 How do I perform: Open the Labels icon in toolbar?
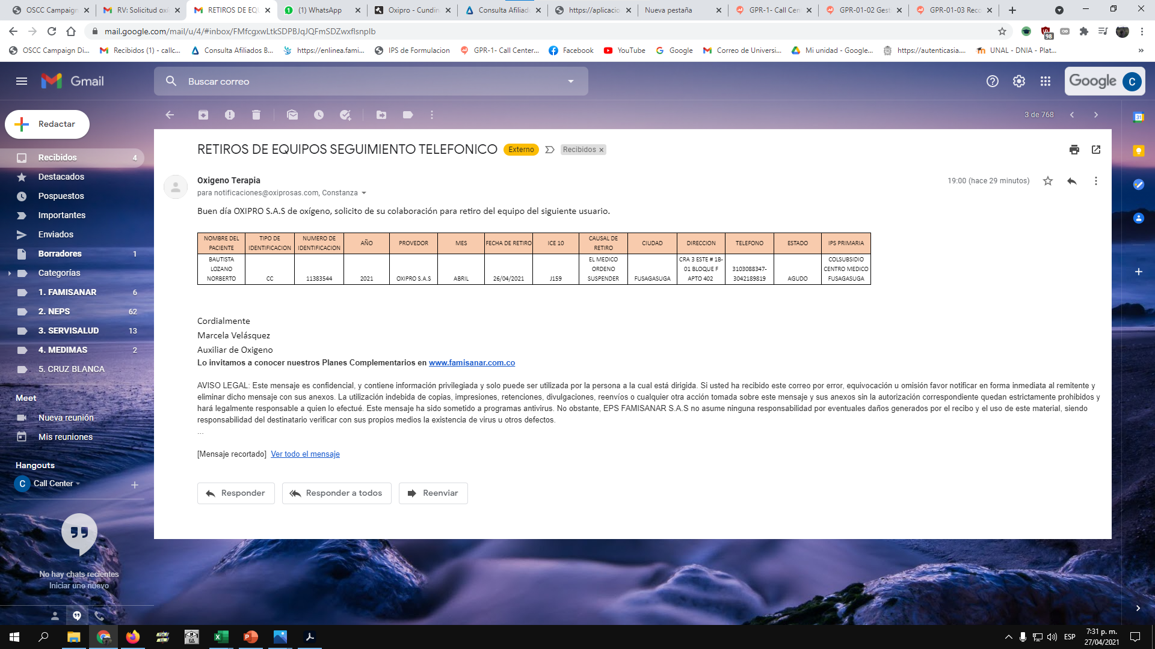(x=408, y=115)
